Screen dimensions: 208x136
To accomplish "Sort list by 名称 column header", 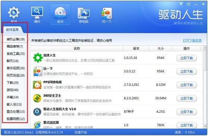I will point(77,49).
